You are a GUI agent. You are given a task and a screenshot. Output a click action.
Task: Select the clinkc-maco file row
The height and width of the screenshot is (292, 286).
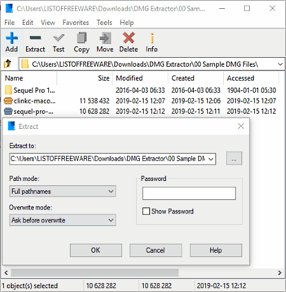[x=140, y=101]
